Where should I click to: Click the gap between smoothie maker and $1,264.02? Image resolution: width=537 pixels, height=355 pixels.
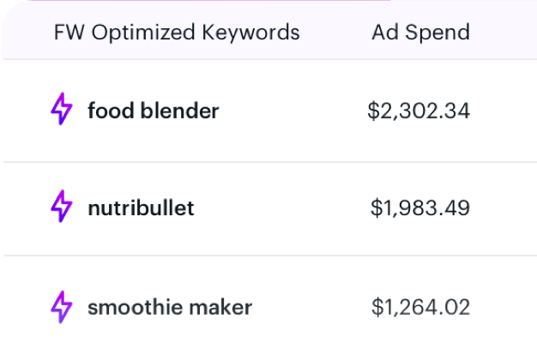(x=311, y=307)
